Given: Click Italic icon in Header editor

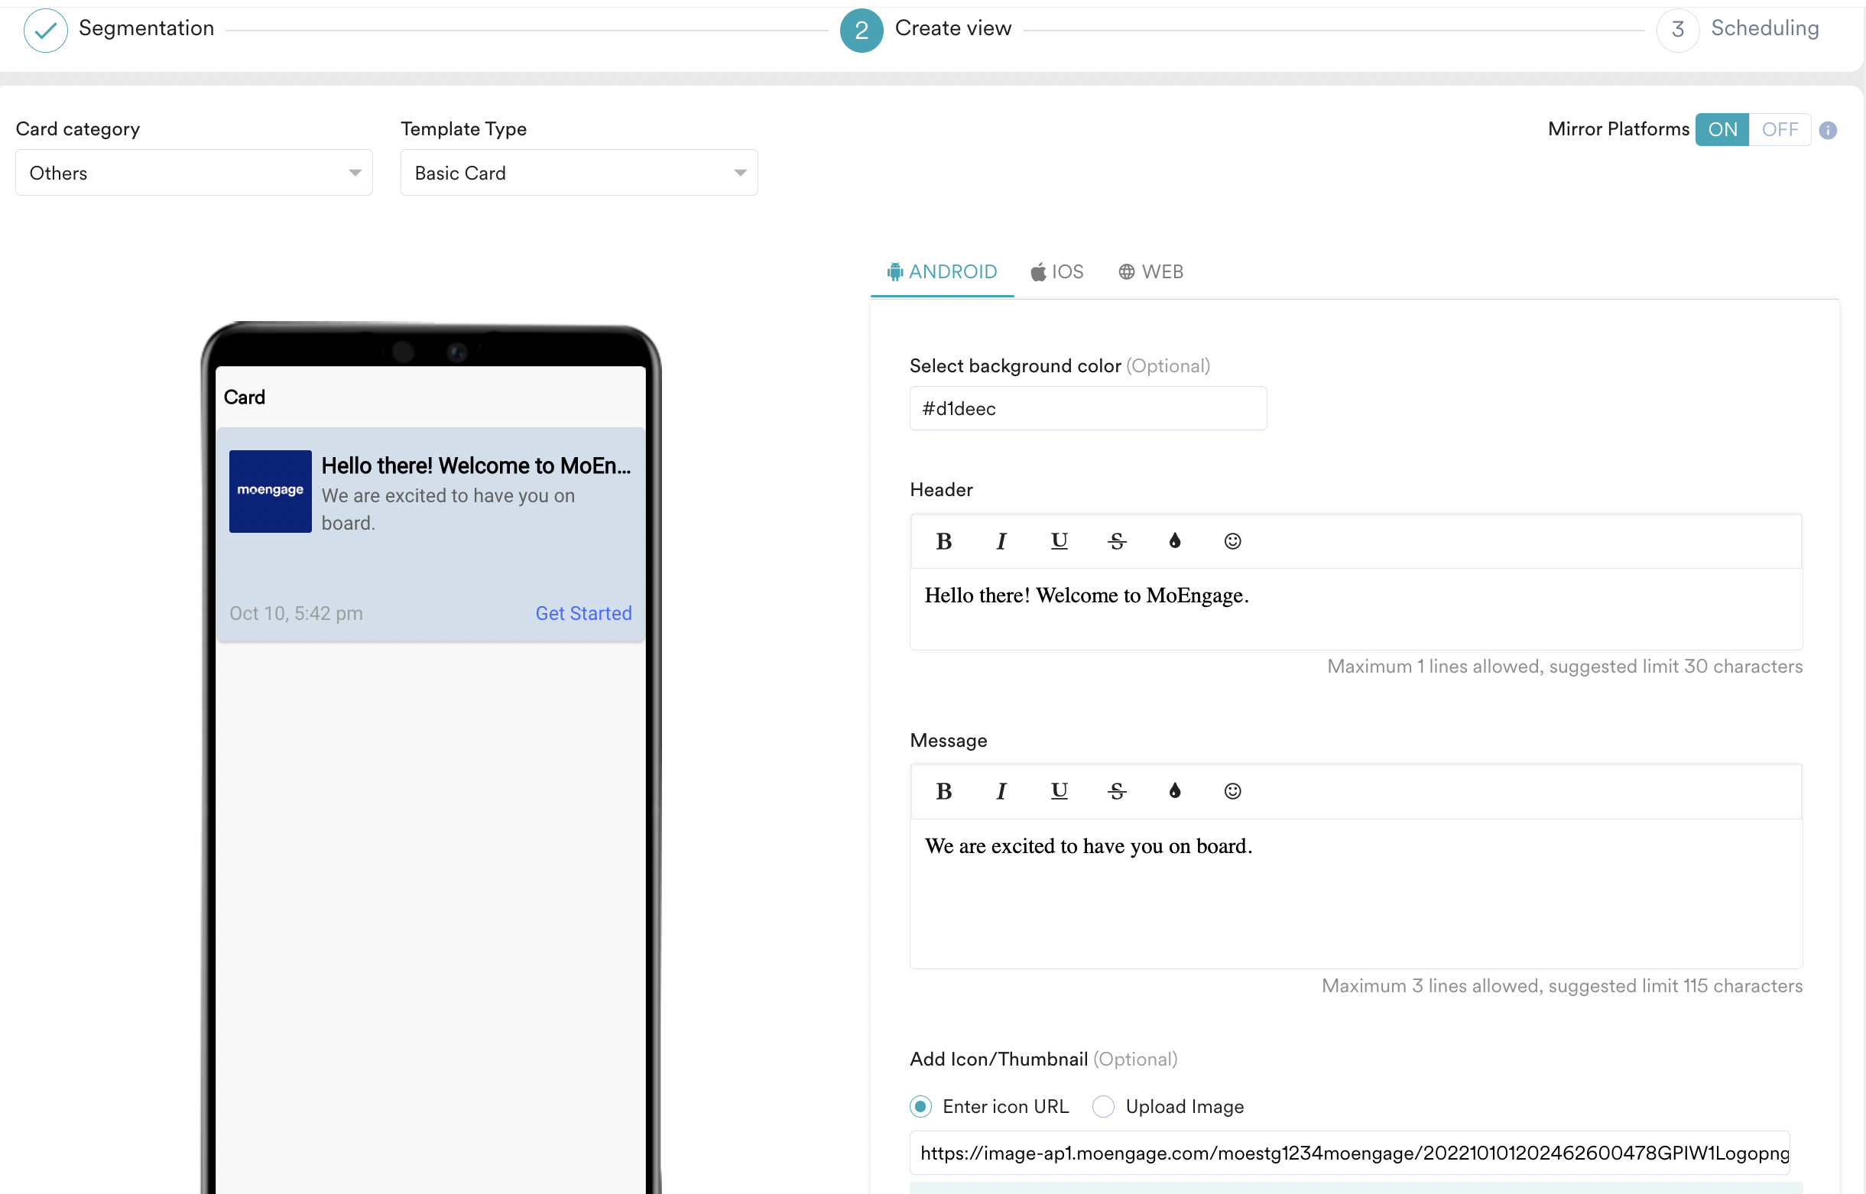Looking at the screenshot, I should click(x=1001, y=541).
